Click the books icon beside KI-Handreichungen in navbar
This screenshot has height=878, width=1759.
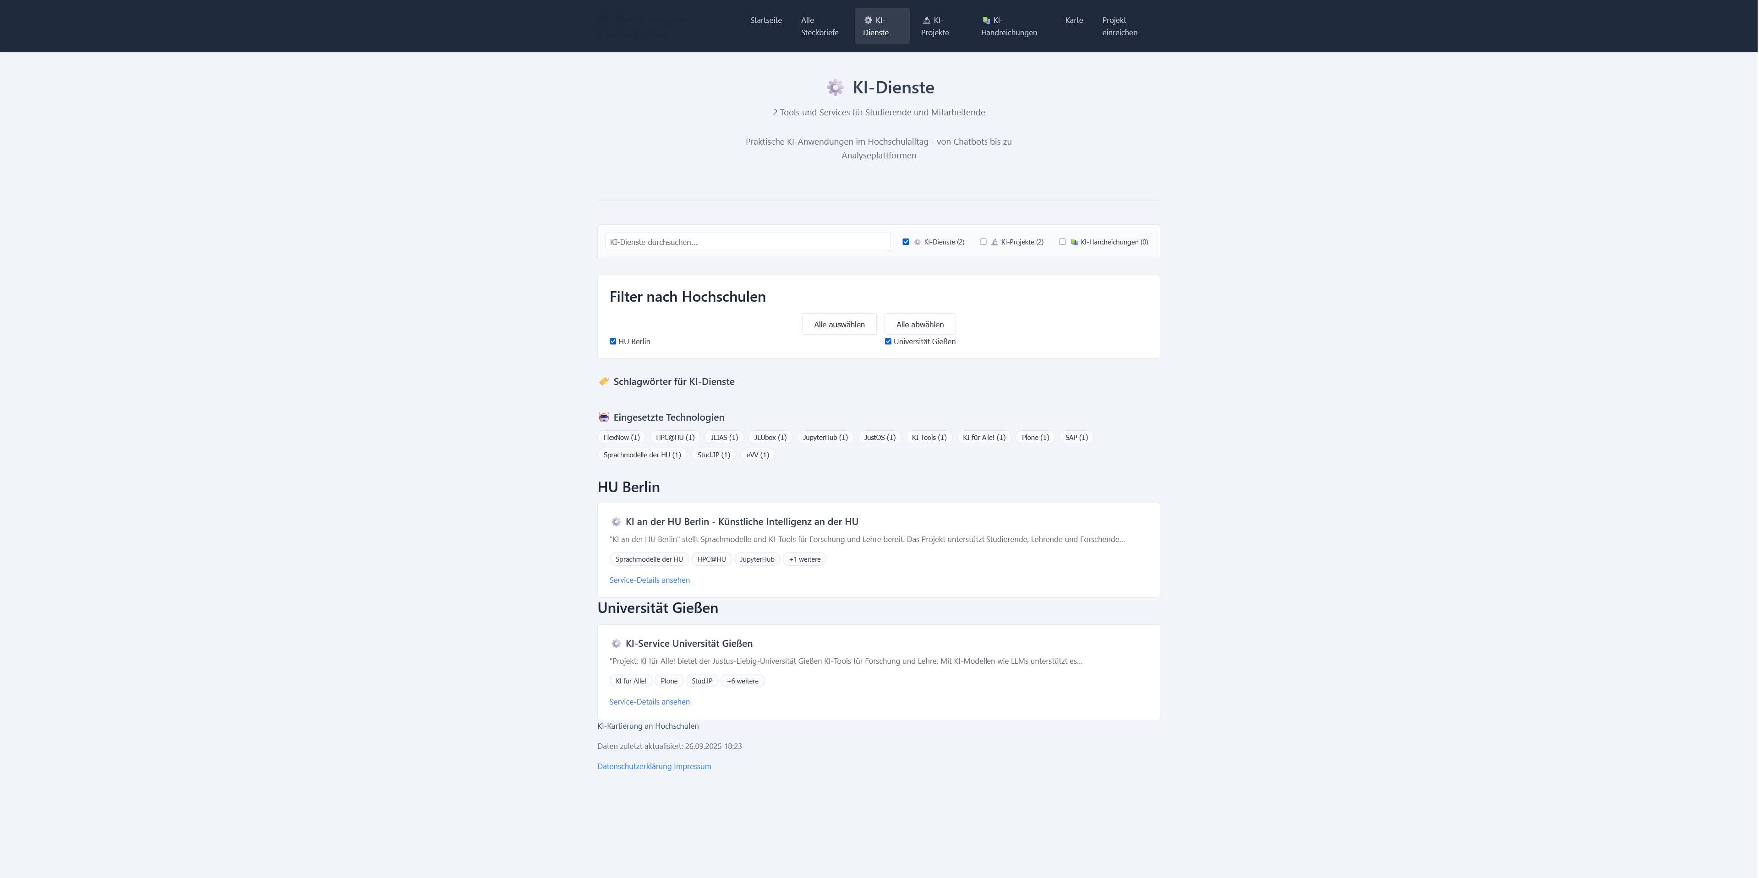point(986,21)
